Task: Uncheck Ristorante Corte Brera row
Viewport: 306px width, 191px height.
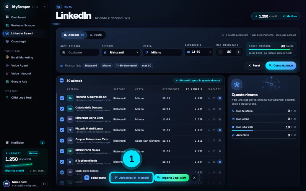Action: [62, 119]
